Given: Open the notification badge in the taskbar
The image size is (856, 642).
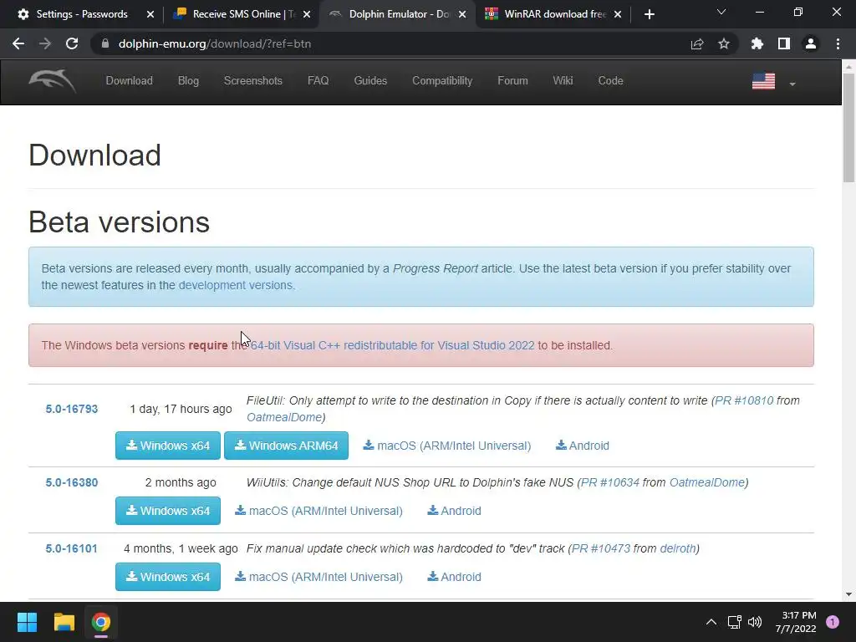Looking at the screenshot, I should pyautogui.click(x=833, y=622).
